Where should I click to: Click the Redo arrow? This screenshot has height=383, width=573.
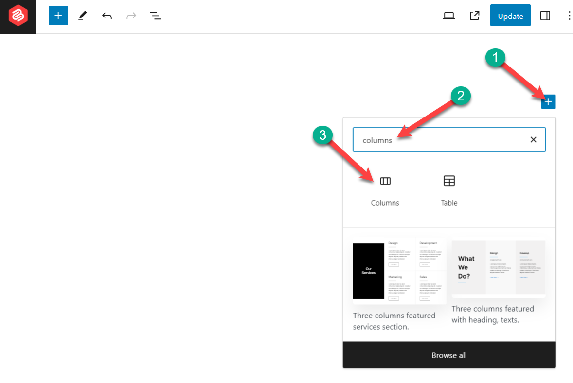[131, 16]
